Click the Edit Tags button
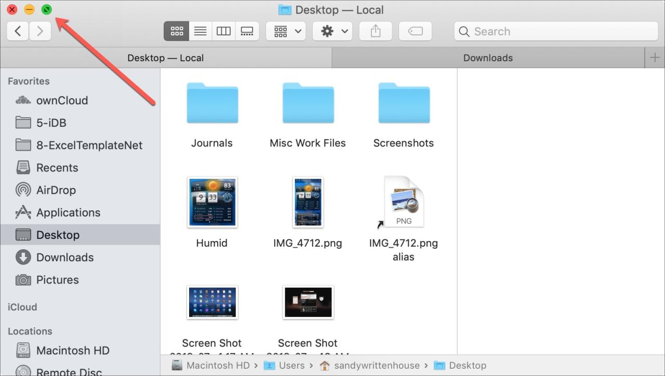The image size is (665, 376). pos(415,31)
